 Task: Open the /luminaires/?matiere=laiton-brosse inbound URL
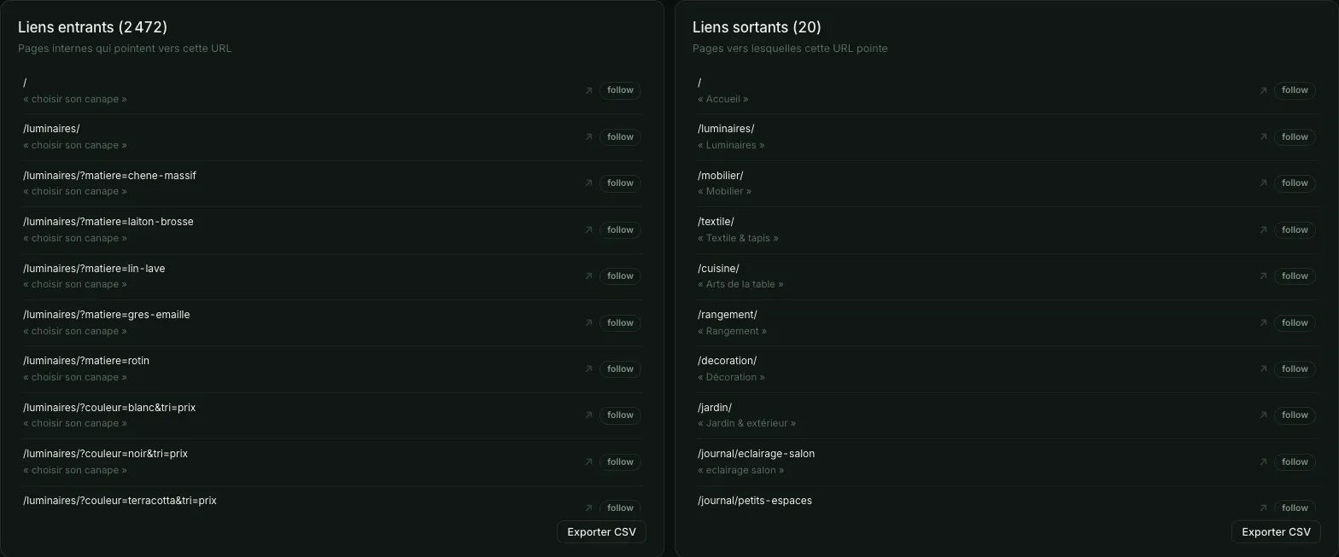[108, 222]
